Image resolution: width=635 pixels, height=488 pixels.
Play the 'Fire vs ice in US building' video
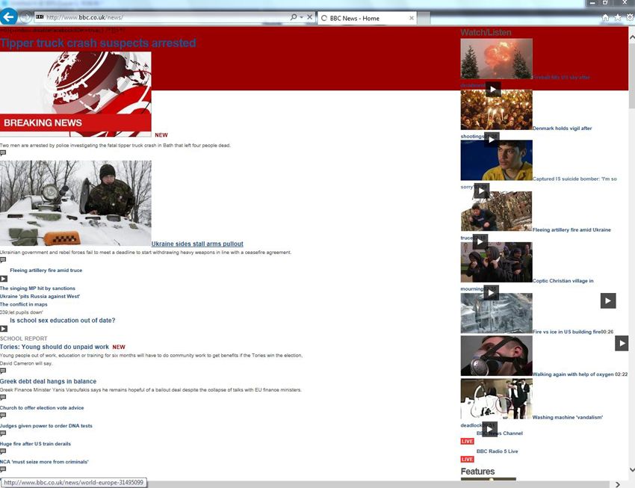tap(608, 300)
